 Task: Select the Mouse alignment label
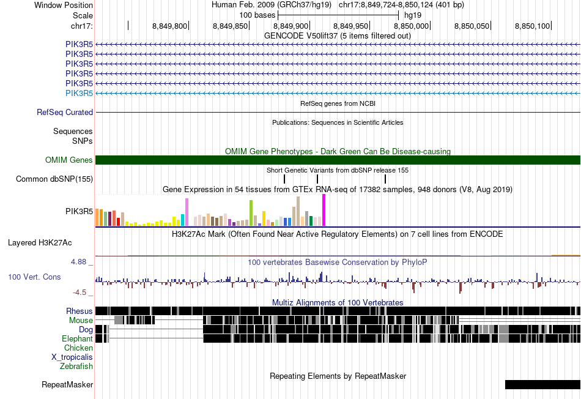[x=81, y=321]
